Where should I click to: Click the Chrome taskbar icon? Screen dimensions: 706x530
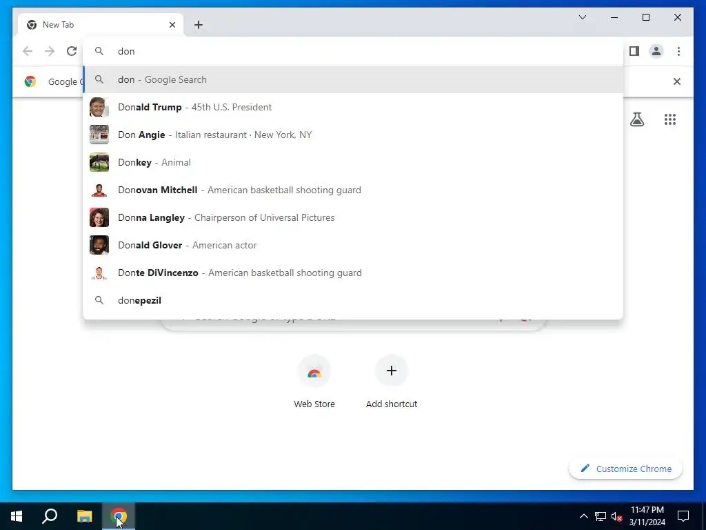point(119,516)
